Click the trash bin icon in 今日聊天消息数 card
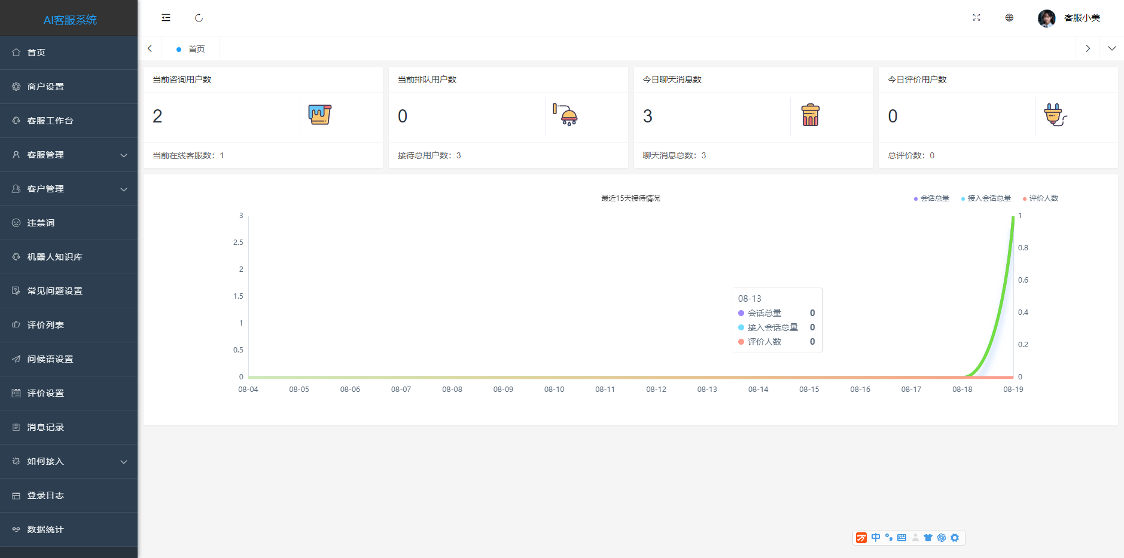The image size is (1124, 558). (x=810, y=115)
